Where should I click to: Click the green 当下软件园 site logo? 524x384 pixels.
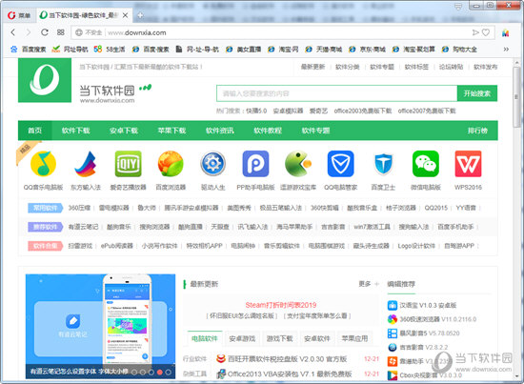pos(45,80)
